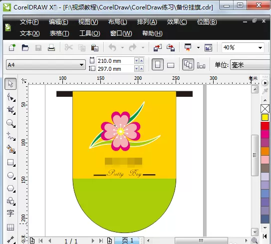Select the no-fill X swatch

point(265,109)
